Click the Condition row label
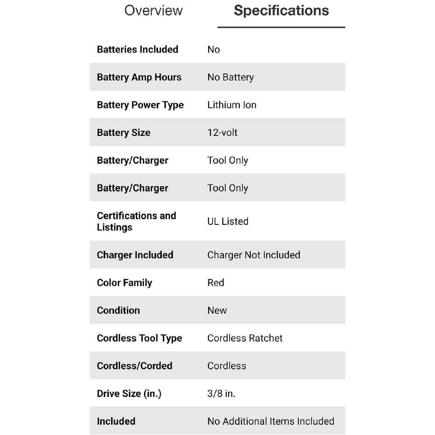The width and height of the screenshot is (435, 435). tap(118, 310)
